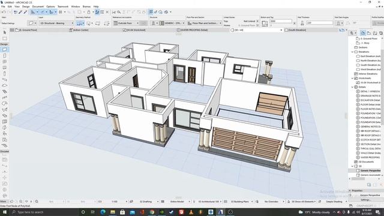This screenshot has height=216, width=384.
Task: Click Simple Shading in the bottom bar
Action: click(334, 202)
